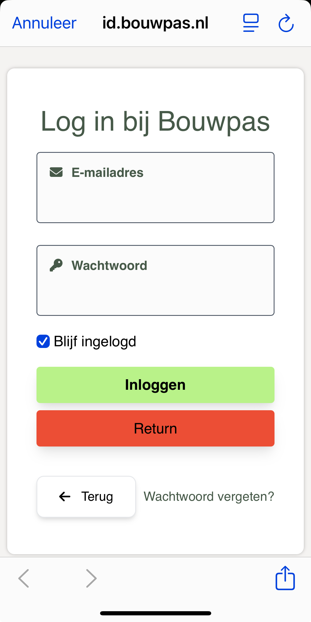
Task: Open the Wachtwoord vergeten? link
Action: point(209,497)
